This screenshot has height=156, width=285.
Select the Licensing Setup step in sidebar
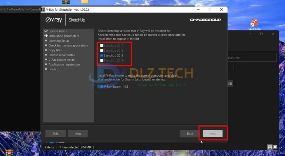pos(58,41)
